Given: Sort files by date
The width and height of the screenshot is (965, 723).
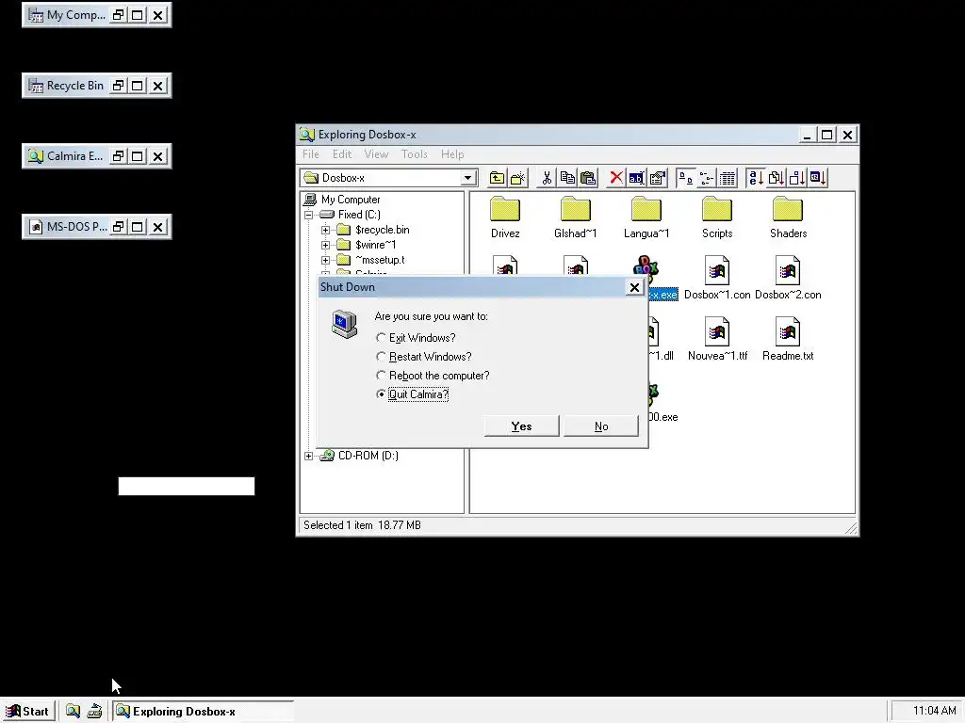Looking at the screenshot, I should [x=818, y=178].
